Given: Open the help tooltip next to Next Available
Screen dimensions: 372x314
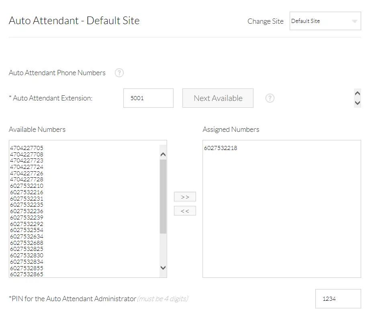Looking at the screenshot, I should click(x=270, y=98).
